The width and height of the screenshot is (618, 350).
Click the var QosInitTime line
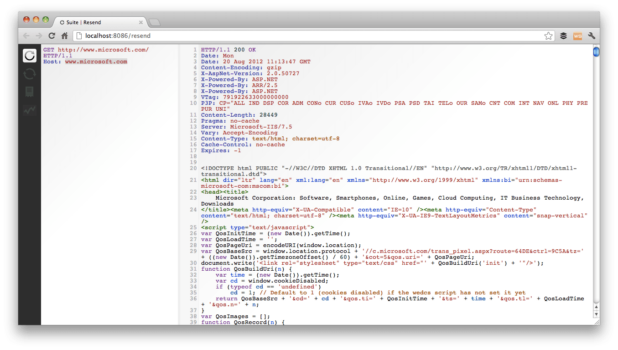point(276,233)
